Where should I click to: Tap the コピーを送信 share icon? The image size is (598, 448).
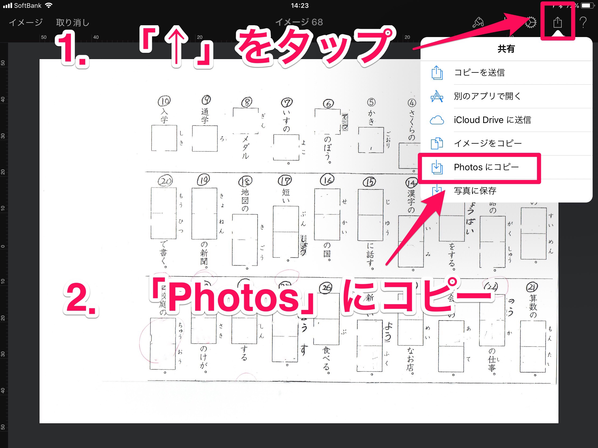437,73
